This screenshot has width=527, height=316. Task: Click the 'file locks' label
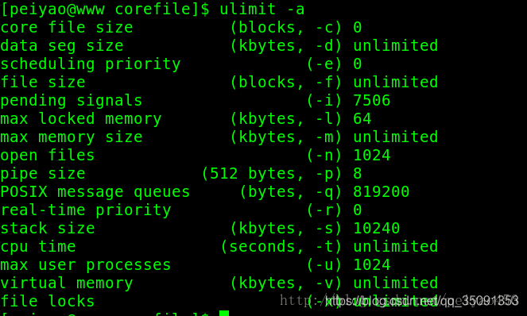(x=48, y=301)
